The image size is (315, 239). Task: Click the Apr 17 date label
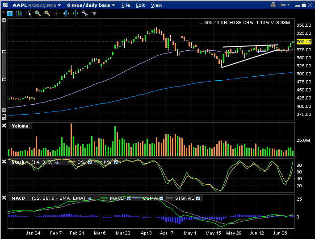(167, 233)
